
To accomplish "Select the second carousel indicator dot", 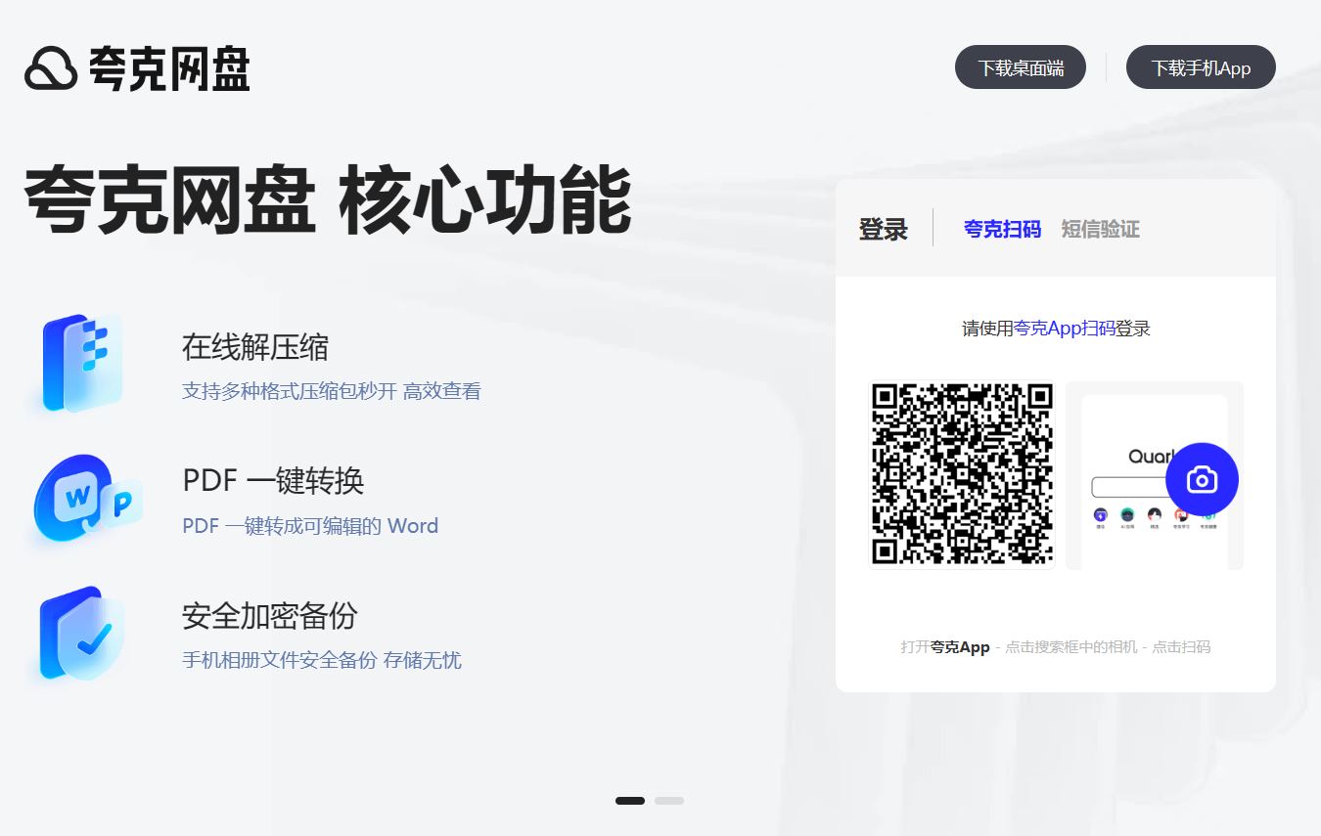I will pos(669,800).
